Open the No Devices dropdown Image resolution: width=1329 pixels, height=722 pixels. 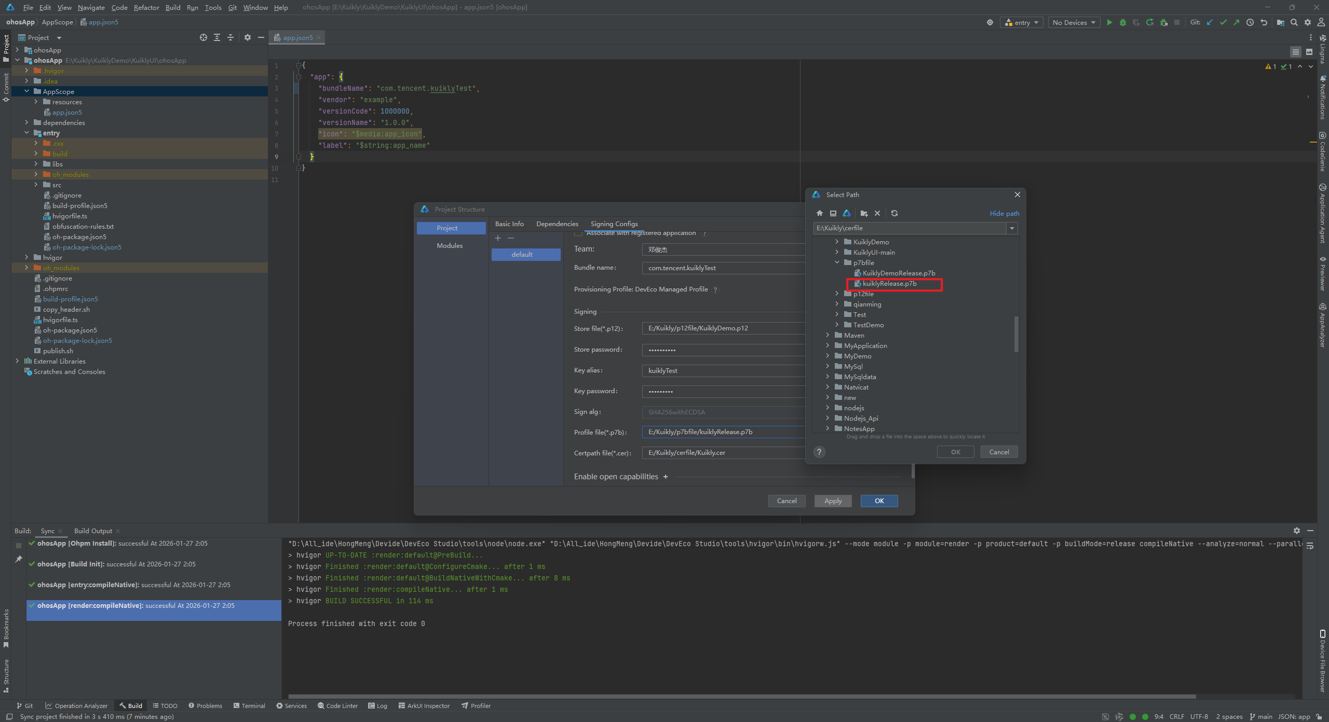(1074, 22)
